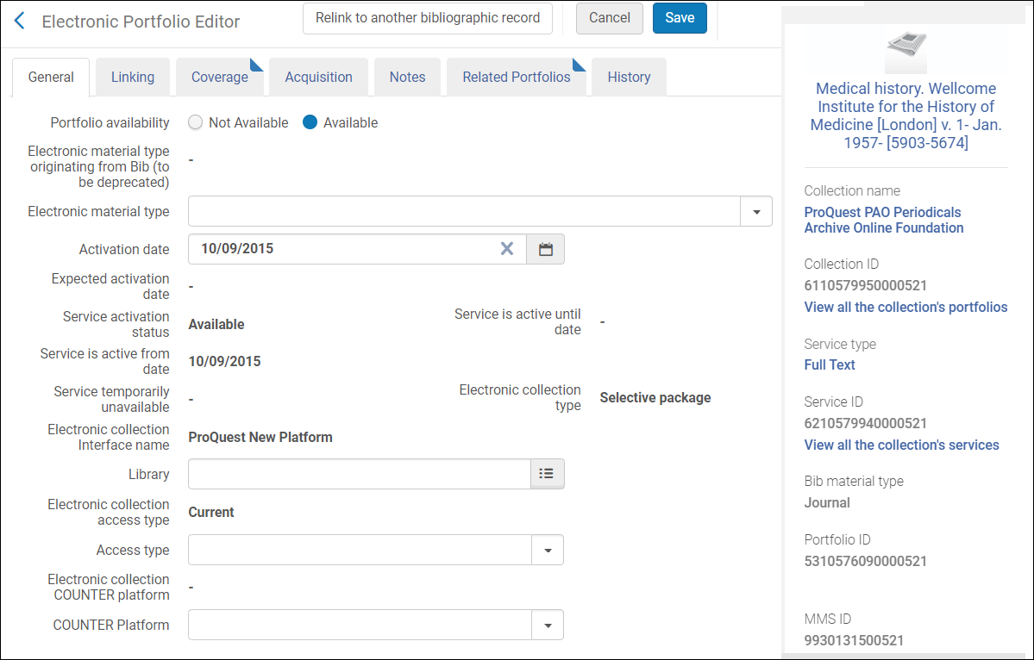1034x660 pixels.
Task: Click into the Access type field
Action: pyautogui.click(x=360, y=550)
